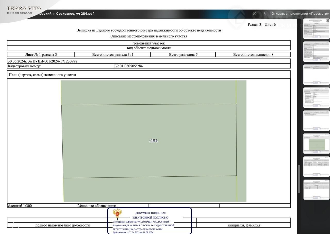Click the Share icon in toolbar
Screen dimensions: 330x234
tap(264, 14)
